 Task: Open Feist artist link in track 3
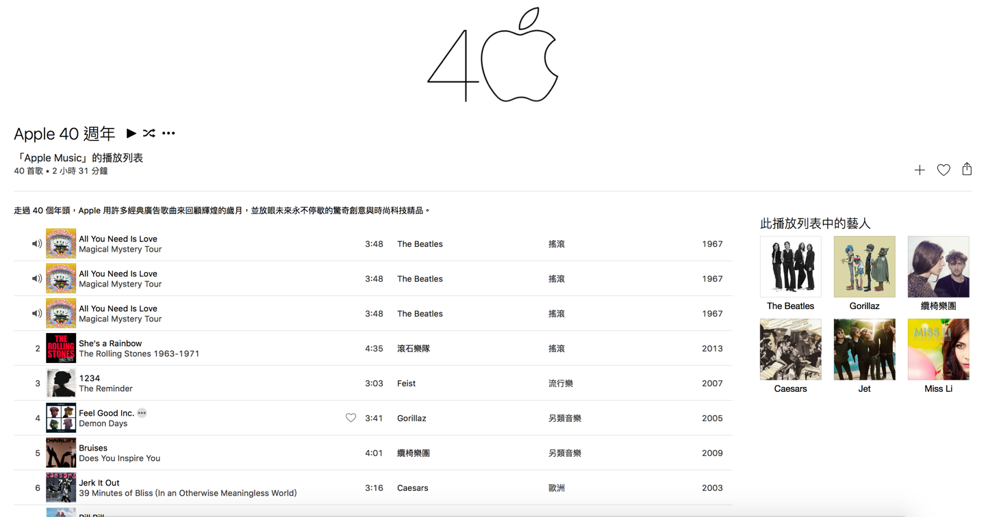pos(406,384)
